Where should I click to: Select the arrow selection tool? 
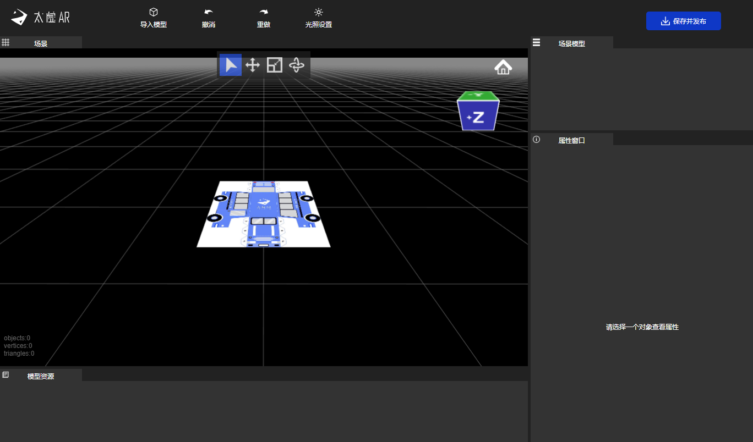pyautogui.click(x=231, y=65)
